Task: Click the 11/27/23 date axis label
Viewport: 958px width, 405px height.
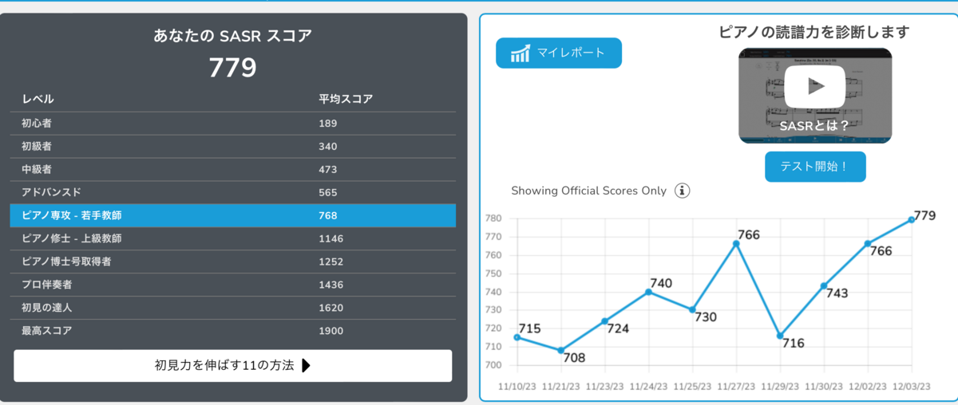Action: [736, 386]
